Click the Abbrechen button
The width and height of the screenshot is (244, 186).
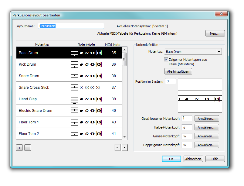point(193,159)
